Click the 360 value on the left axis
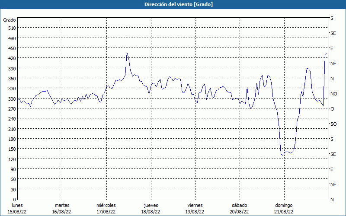Viewport: 346px width, 216px height. tap(12, 79)
